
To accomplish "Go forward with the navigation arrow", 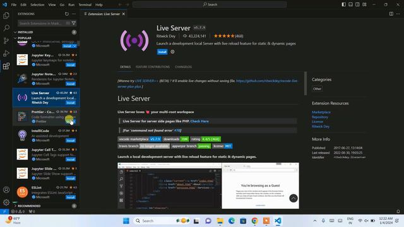I will tap(128, 4).
